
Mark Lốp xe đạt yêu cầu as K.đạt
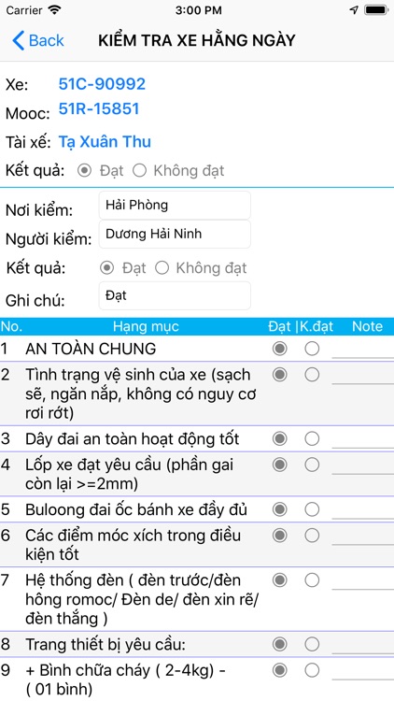point(312,465)
